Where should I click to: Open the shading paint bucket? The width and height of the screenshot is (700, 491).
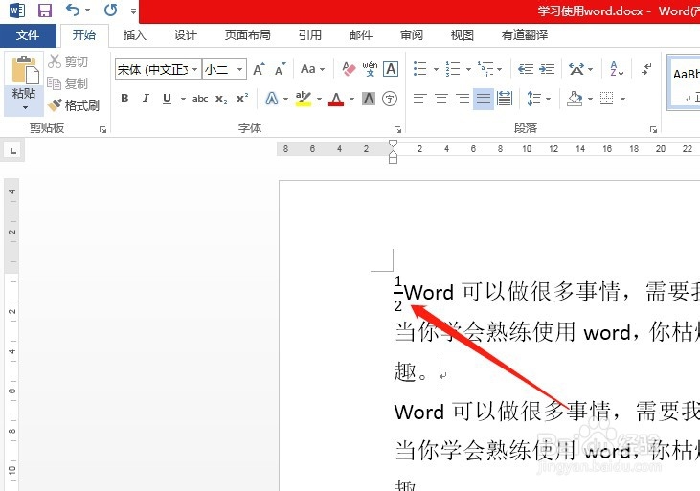tap(575, 99)
